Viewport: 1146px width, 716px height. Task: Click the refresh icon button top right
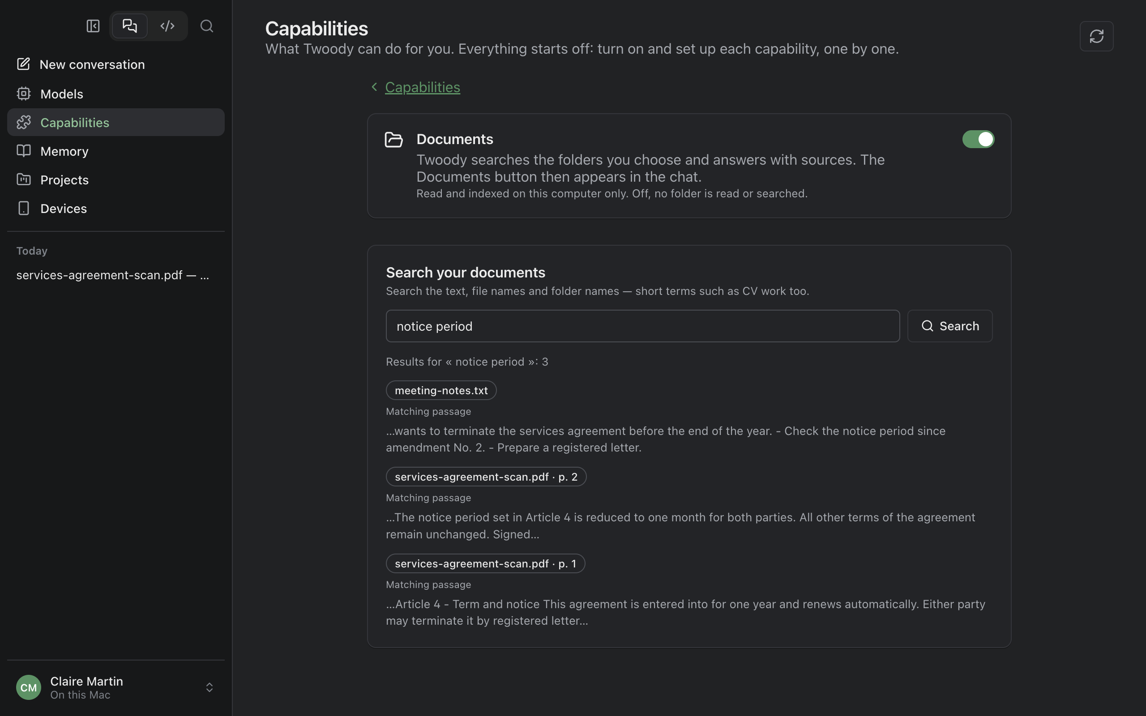pyautogui.click(x=1096, y=36)
